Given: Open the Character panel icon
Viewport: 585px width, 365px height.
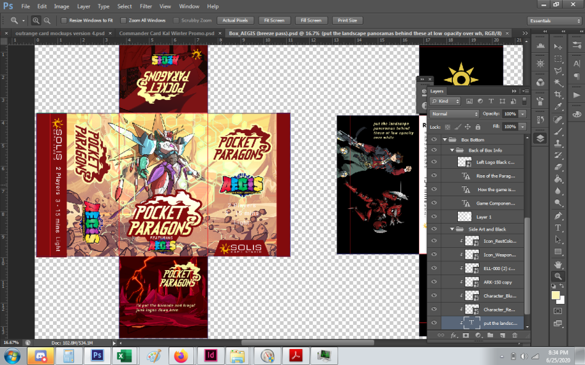Looking at the screenshot, I should (x=577, y=63).
